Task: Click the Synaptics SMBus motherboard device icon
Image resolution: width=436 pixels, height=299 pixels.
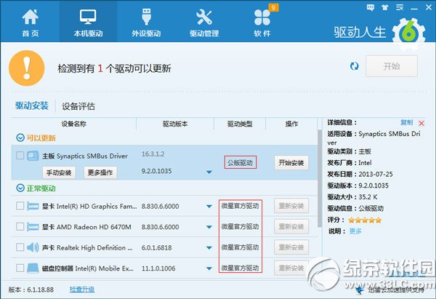Action: click(x=33, y=156)
